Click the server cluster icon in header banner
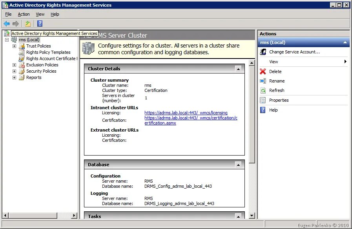 (88, 48)
